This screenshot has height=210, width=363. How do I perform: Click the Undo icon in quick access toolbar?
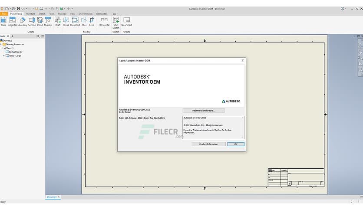coord(23,9)
